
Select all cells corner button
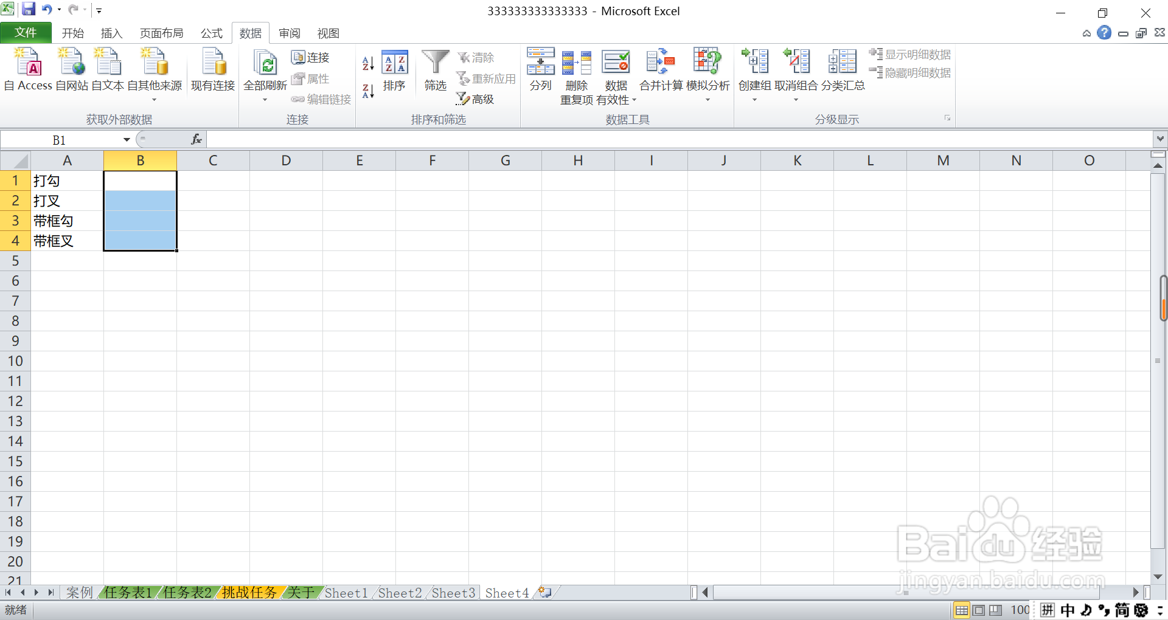coord(15,160)
